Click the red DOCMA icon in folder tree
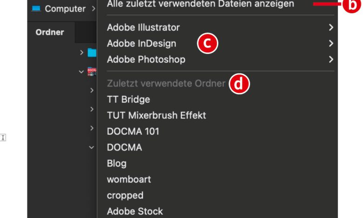 [92, 71]
